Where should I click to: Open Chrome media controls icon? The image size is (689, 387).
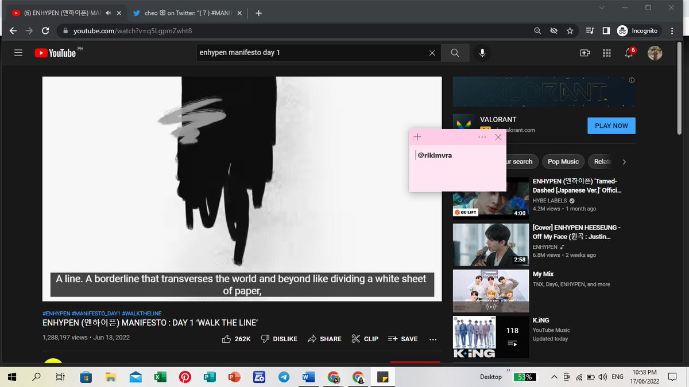click(x=590, y=30)
